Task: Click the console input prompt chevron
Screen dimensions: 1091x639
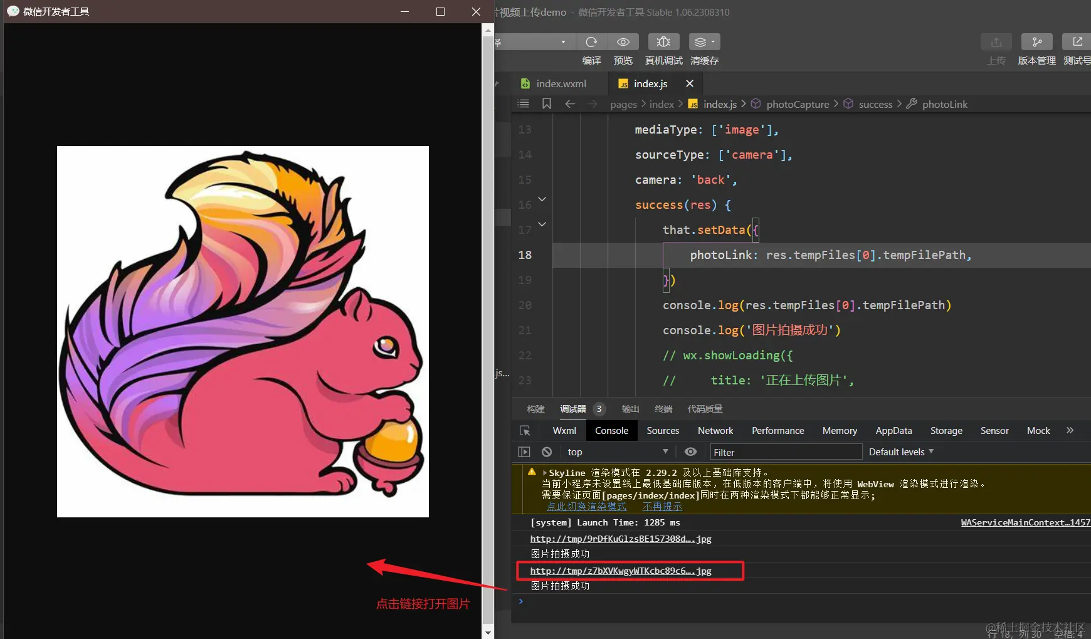Action: (x=520, y=601)
